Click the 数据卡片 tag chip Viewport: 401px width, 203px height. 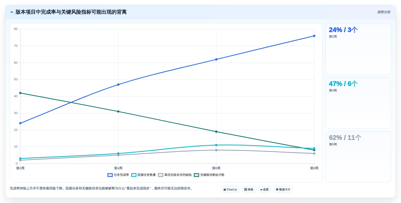pos(283,189)
